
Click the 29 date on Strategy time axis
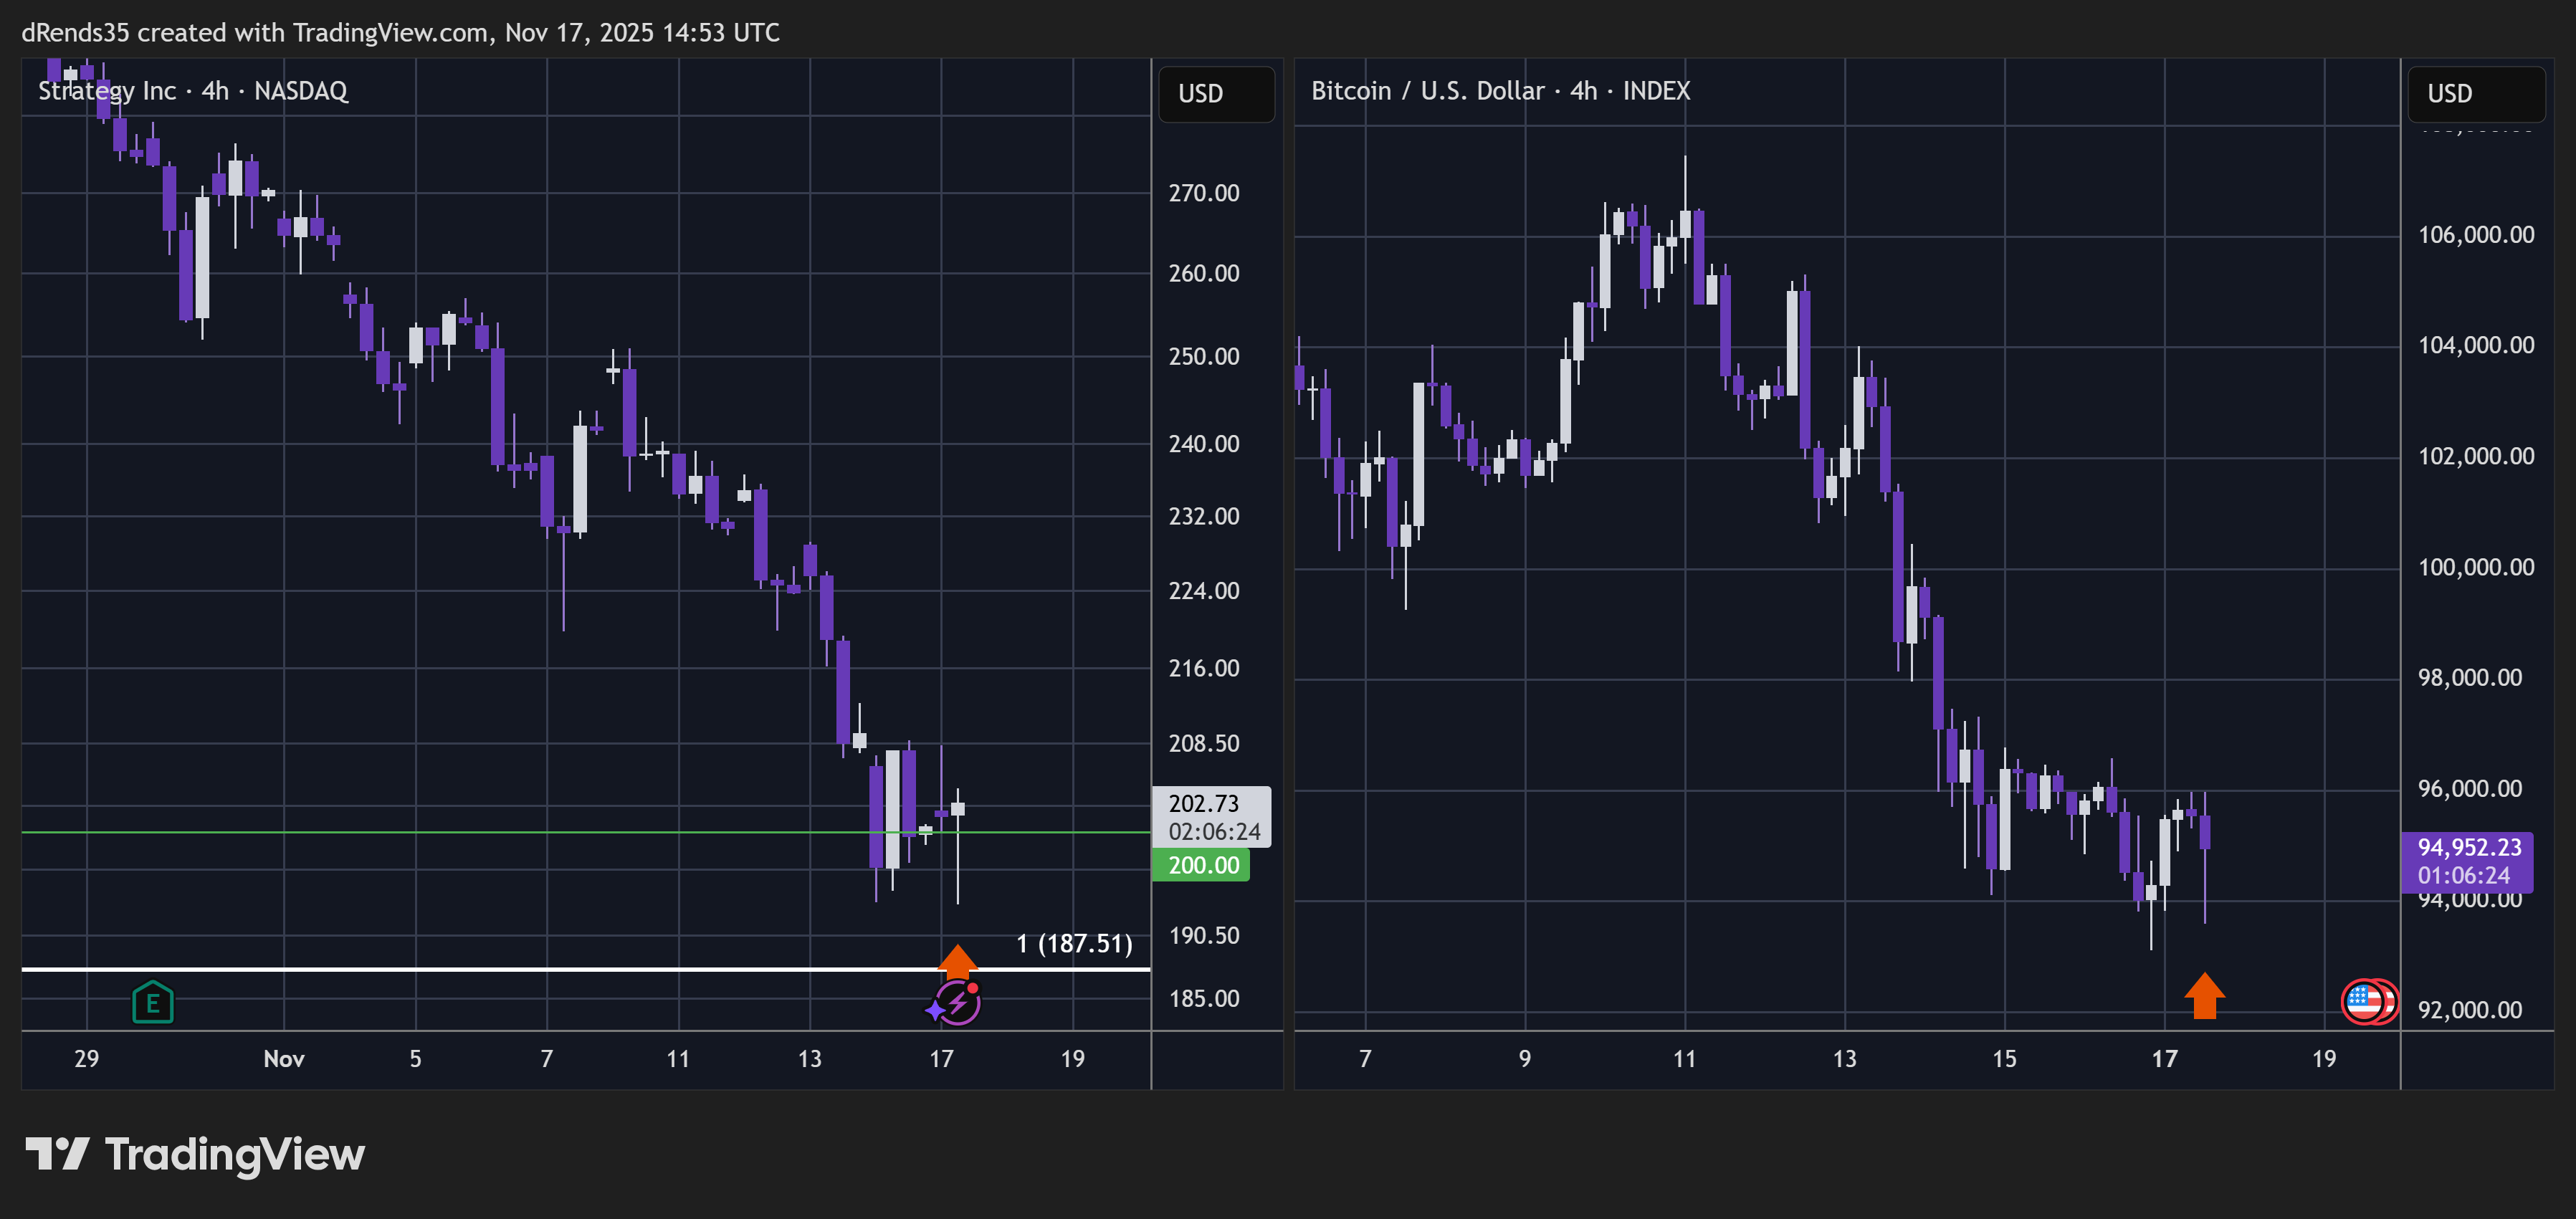coord(87,1058)
